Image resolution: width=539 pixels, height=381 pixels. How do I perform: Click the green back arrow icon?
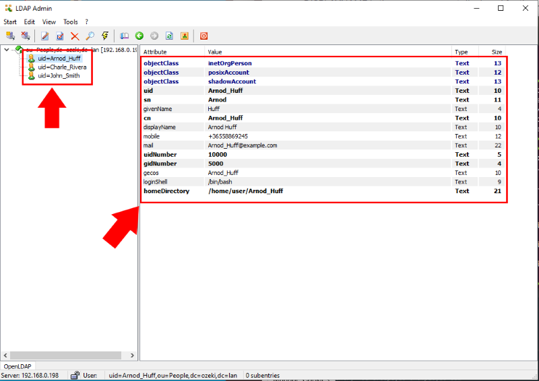(139, 36)
